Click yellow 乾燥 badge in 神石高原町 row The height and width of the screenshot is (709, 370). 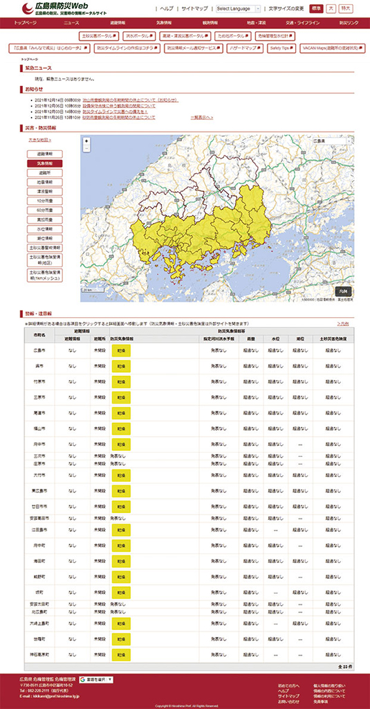pyautogui.click(x=120, y=655)
